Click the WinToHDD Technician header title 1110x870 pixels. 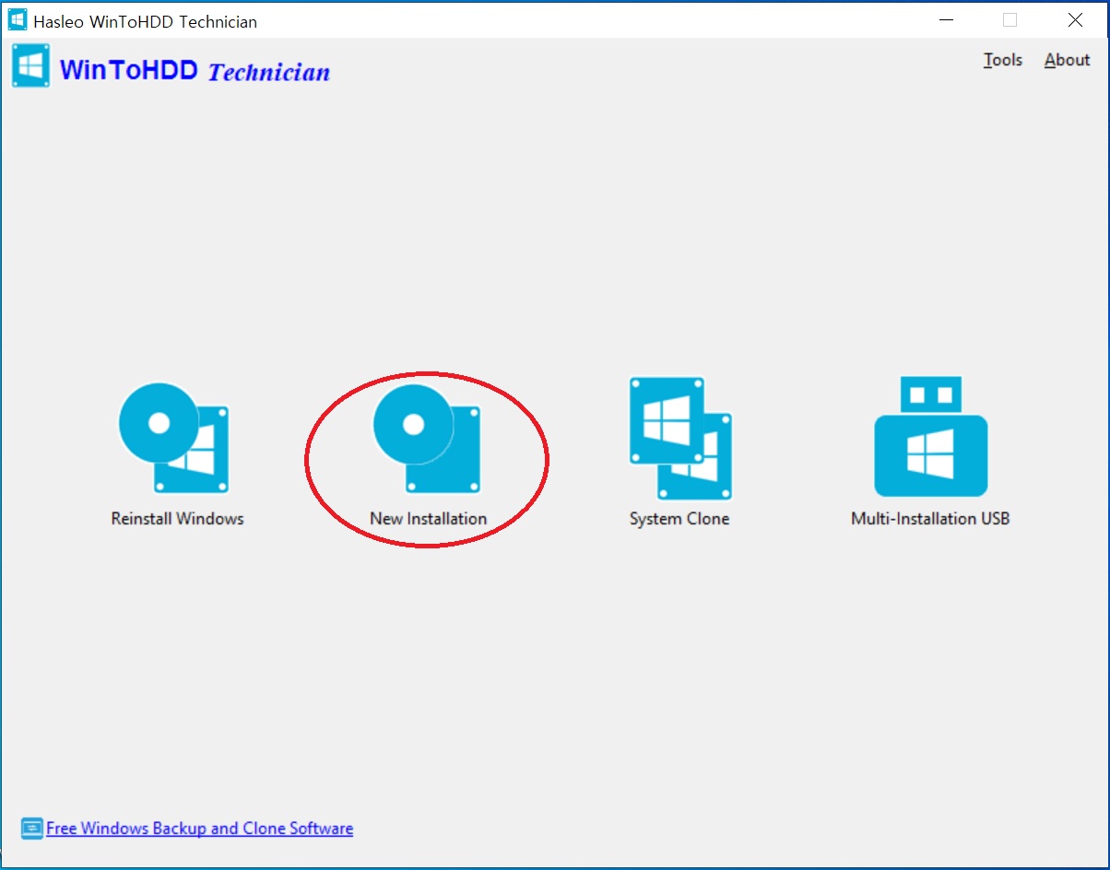pyautogui.click(x=195, y=70)
